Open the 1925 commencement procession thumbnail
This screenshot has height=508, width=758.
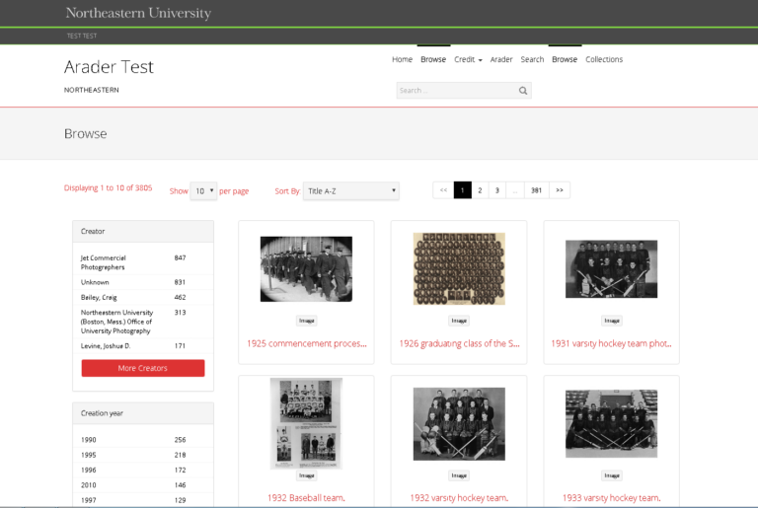point(305,268)
